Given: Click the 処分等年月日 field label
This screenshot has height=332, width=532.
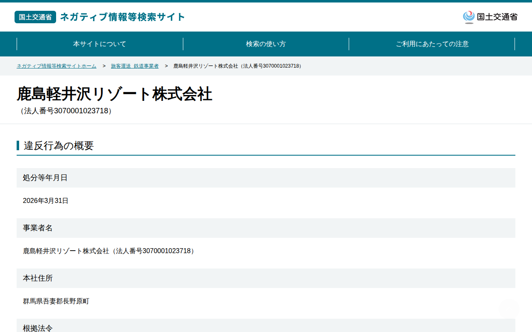Looking at the screenshot, I should pyautogui.click(x=45, y=178).
